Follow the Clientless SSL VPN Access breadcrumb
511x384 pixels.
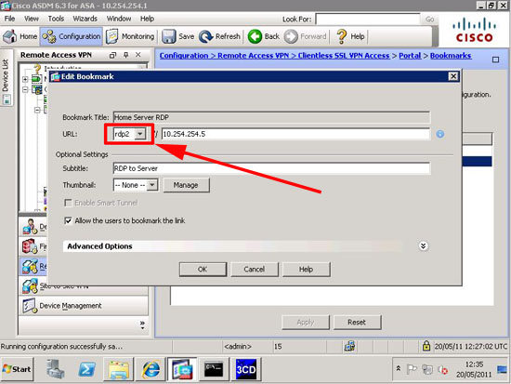(x=344, y=56)
